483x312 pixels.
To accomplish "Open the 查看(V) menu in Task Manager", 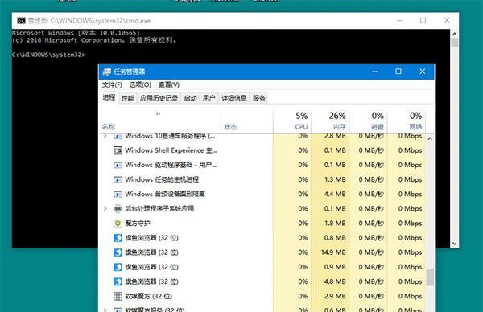I will (x=169, y=84).
